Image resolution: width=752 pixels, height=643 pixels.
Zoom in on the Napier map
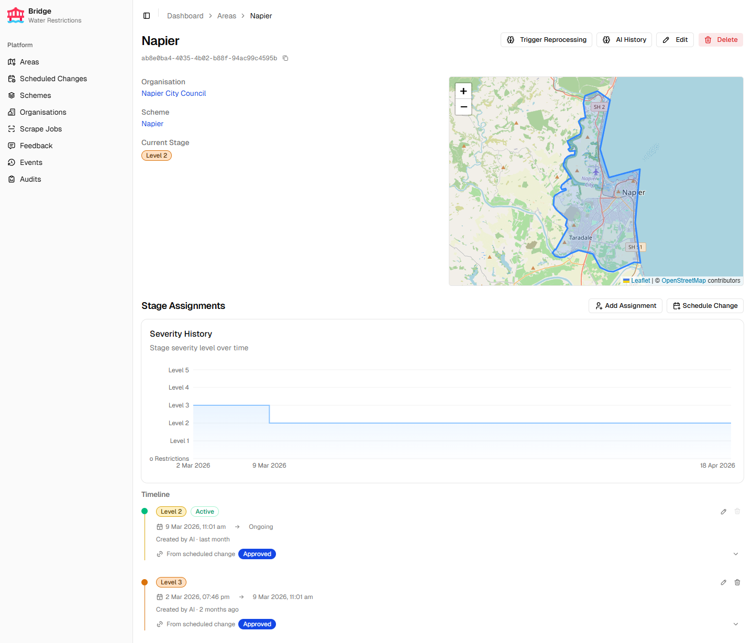coord(463,91)
